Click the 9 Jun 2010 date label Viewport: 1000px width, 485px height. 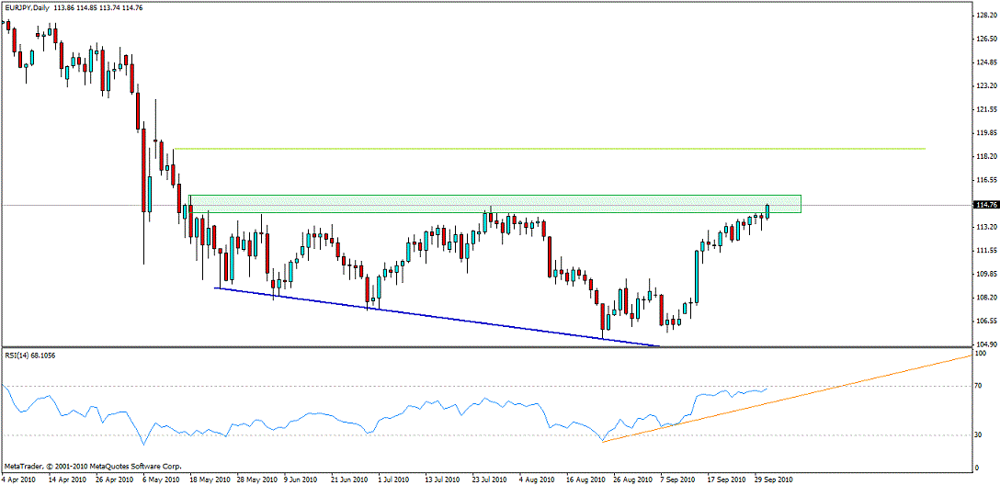tap(301, 479)
